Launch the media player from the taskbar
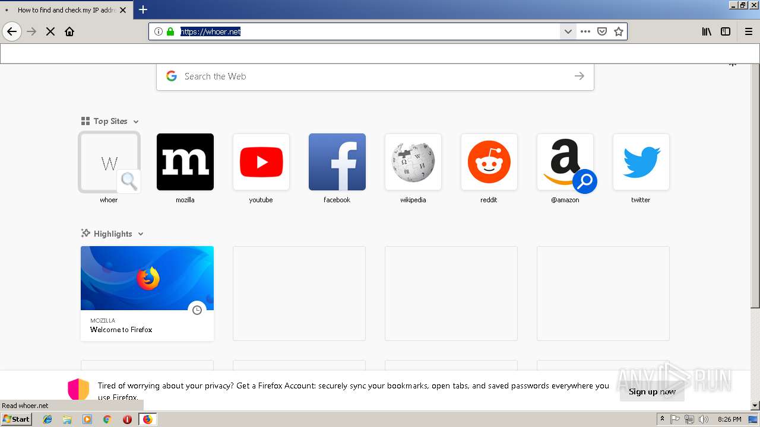Image resolution: width=760 pixels, height=427 pixels. 87,419
